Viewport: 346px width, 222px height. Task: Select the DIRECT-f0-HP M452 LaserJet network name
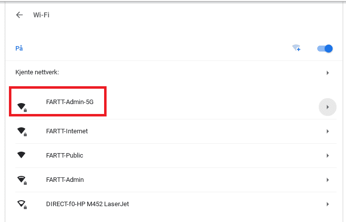87,204
